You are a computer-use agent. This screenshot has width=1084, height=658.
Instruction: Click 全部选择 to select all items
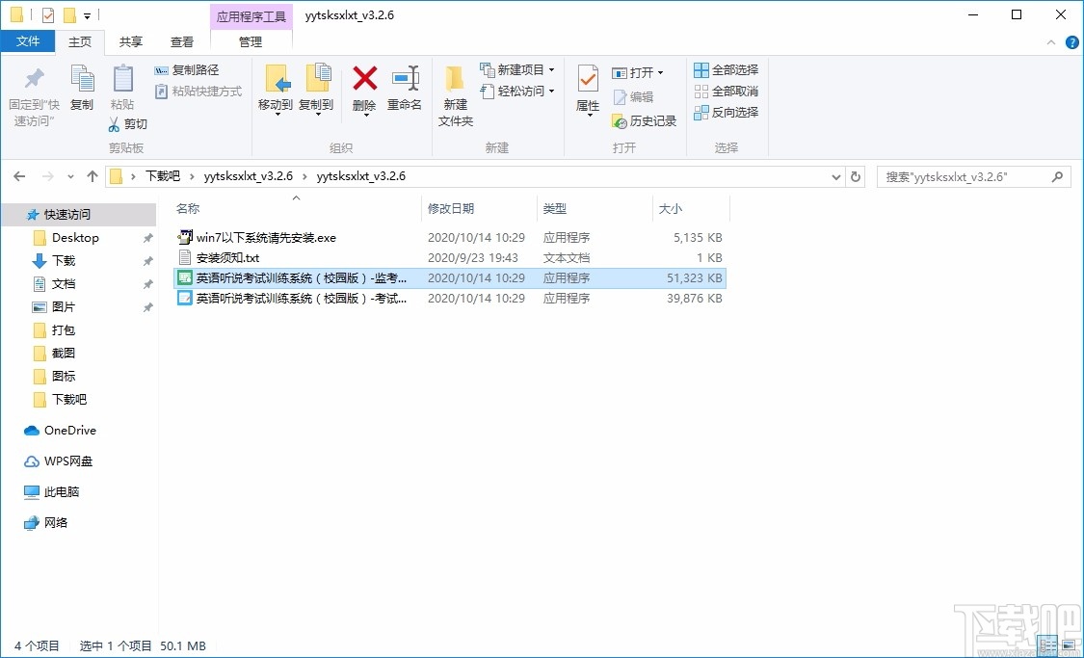[726, 69]
